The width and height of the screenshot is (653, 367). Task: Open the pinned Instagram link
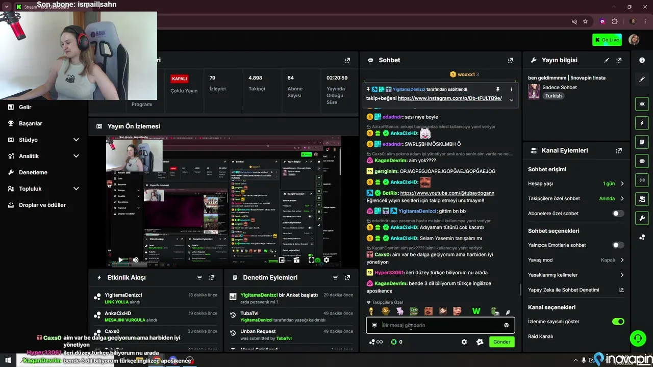pyautogui.click(x=449, y=98)
